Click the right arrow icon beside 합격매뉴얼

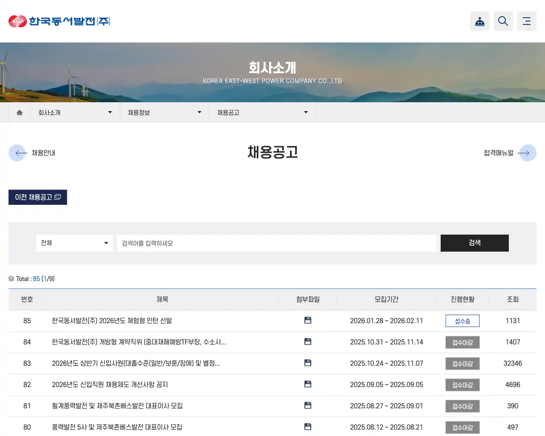[x=528, y=152]
